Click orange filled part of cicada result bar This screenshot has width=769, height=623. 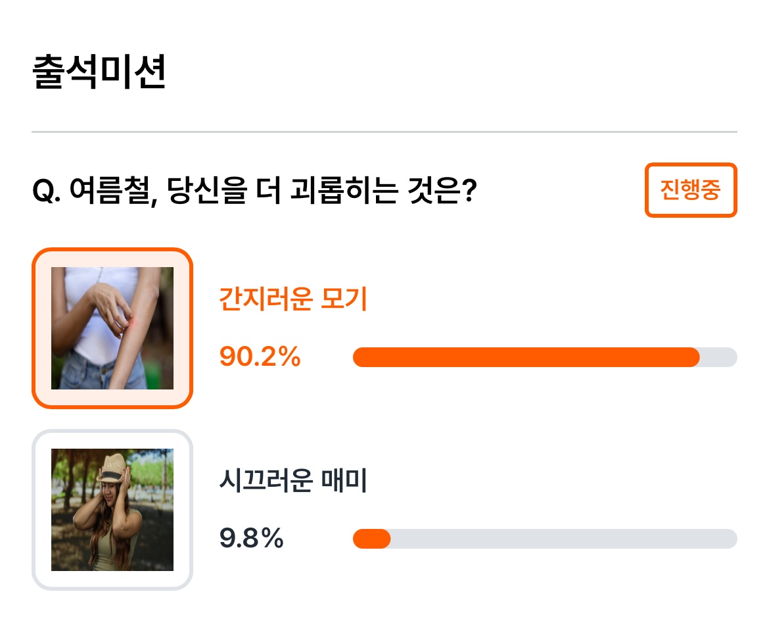click(x=372, y=539)
